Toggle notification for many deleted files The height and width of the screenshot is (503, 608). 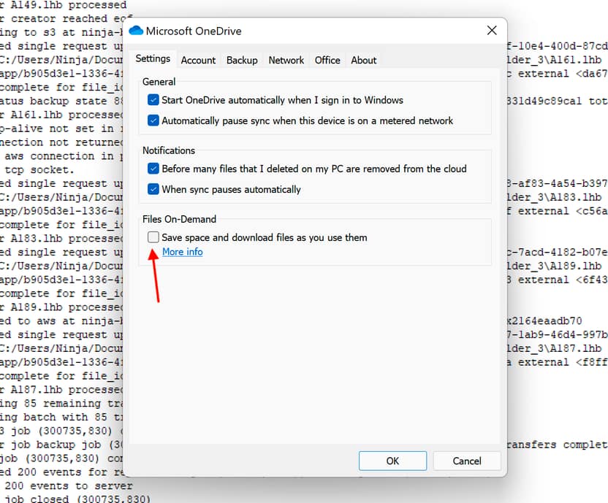click(153, 169)
